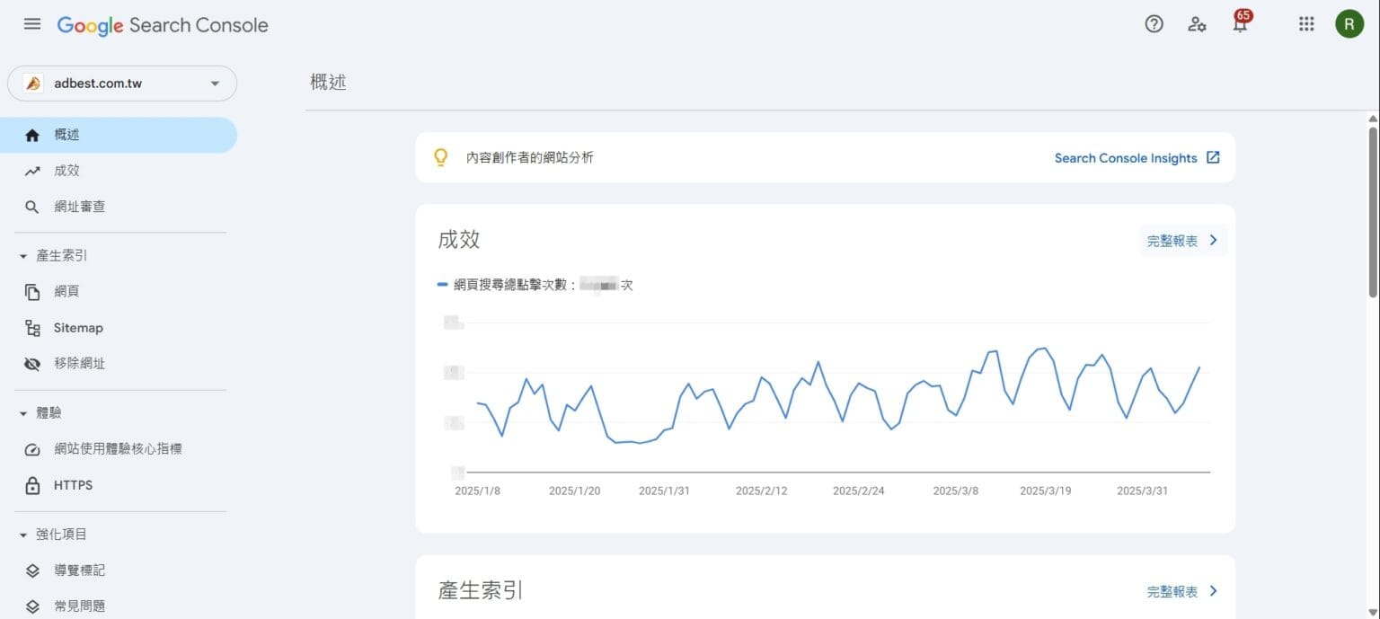Open 網站使用體驗核心指標 report
The height and width of the screenshot is (619, 1380).
point(118,449)
